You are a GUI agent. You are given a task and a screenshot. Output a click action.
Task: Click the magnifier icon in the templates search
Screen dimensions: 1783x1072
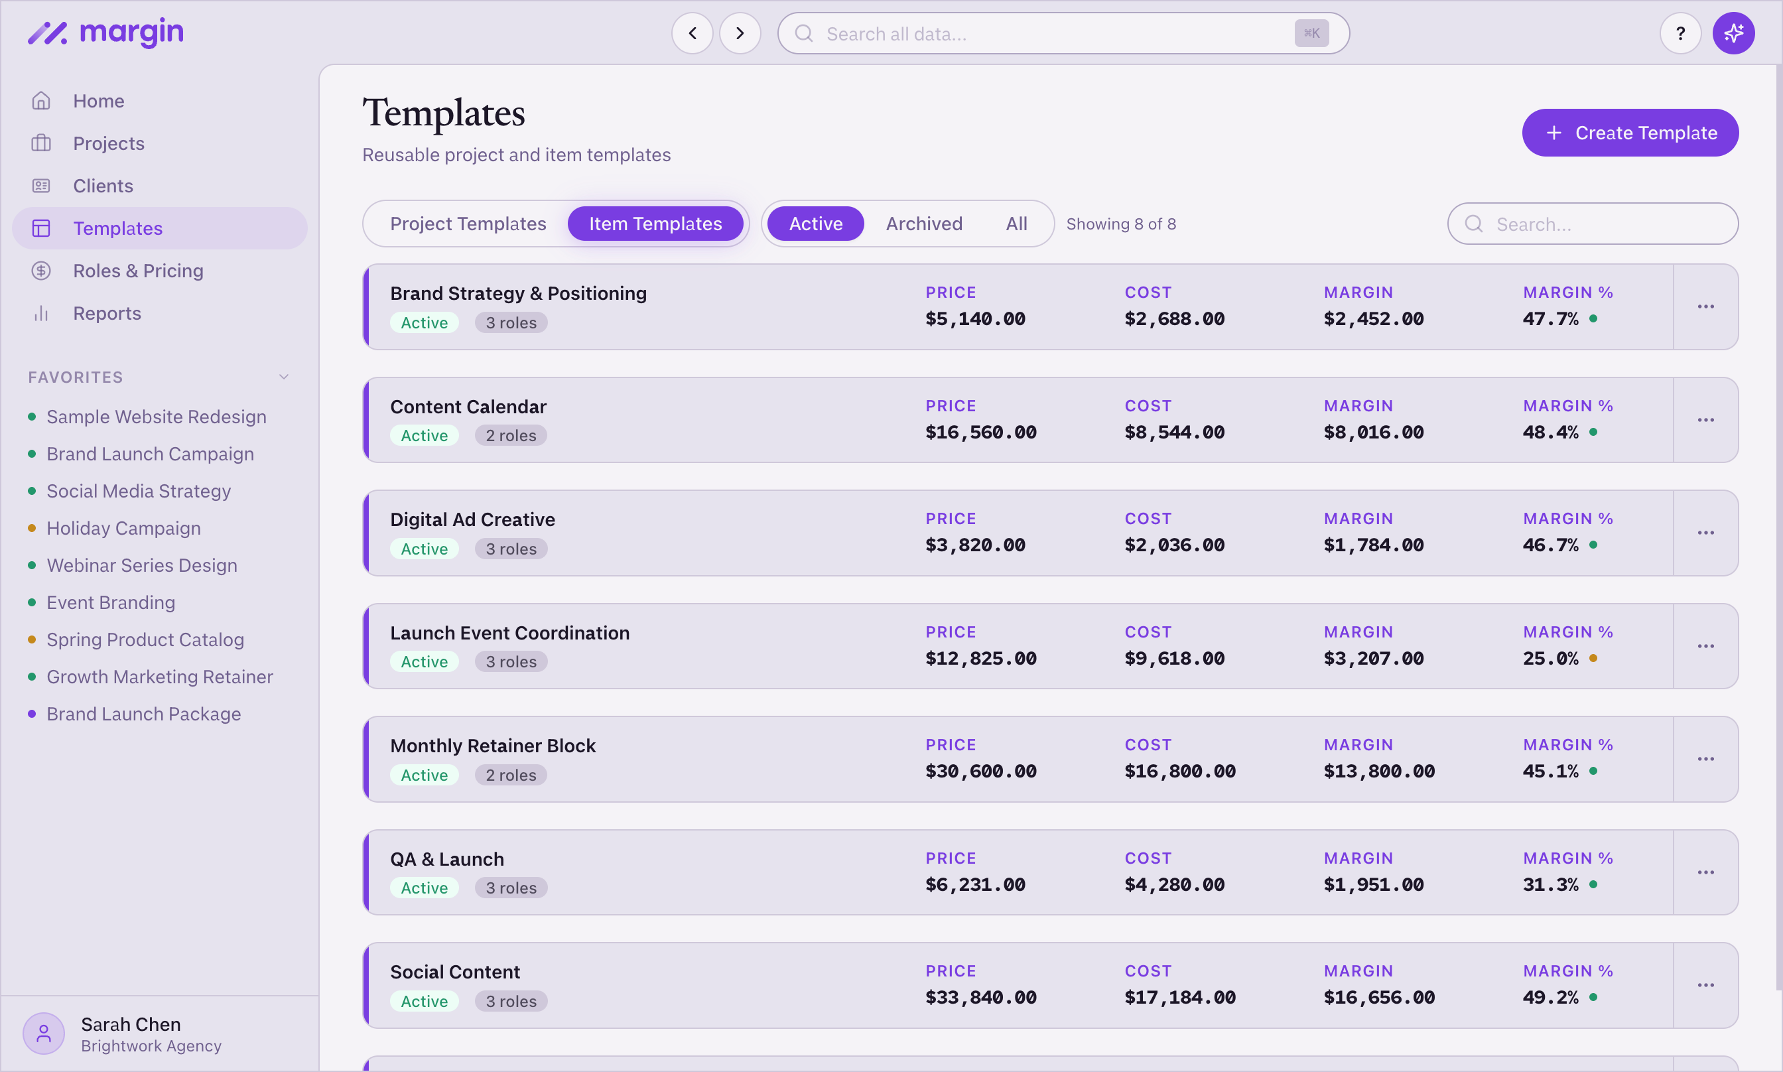click(x=1473, y=224)
